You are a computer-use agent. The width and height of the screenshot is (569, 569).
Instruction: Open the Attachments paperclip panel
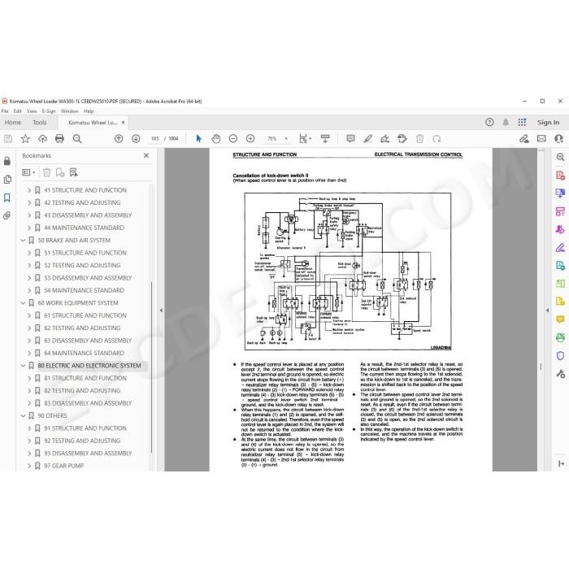[x=7, y=216]
